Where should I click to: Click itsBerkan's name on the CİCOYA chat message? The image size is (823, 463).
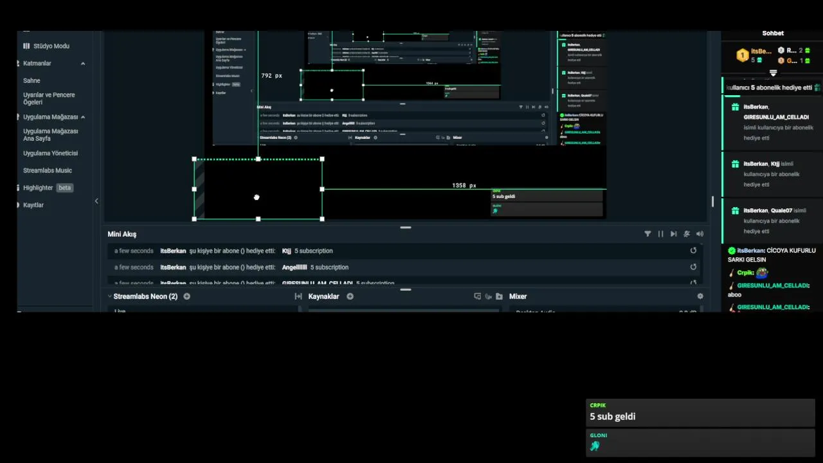coord(751,251)
